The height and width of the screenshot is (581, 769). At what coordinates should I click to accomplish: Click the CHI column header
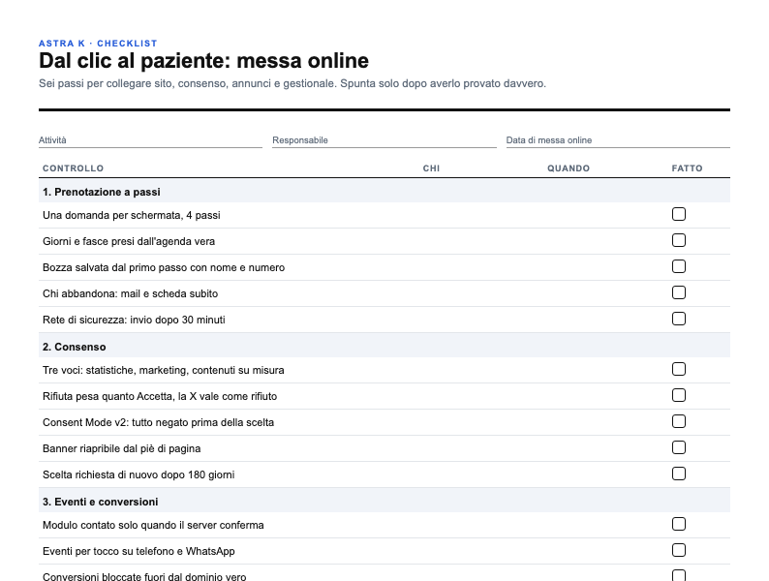[432, 168]
